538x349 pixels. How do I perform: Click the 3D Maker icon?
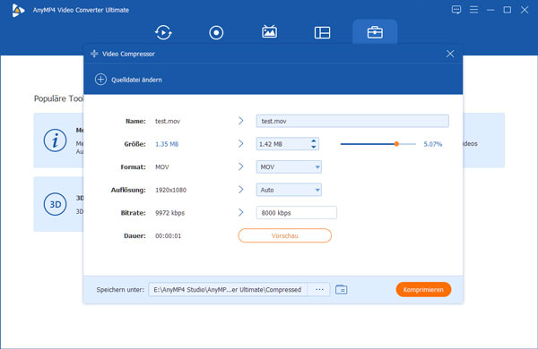tap(55, 204)
